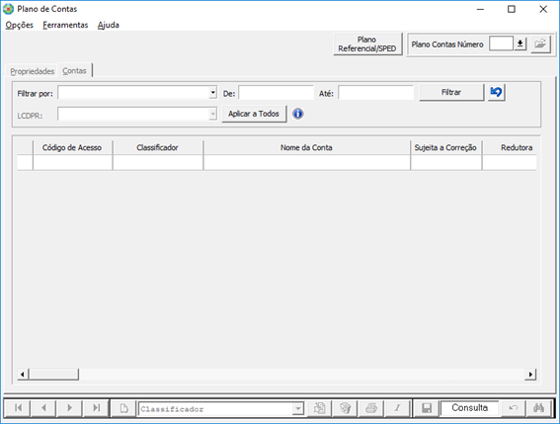Go to previous record arrow
The image size is (560, 424).
43,408
